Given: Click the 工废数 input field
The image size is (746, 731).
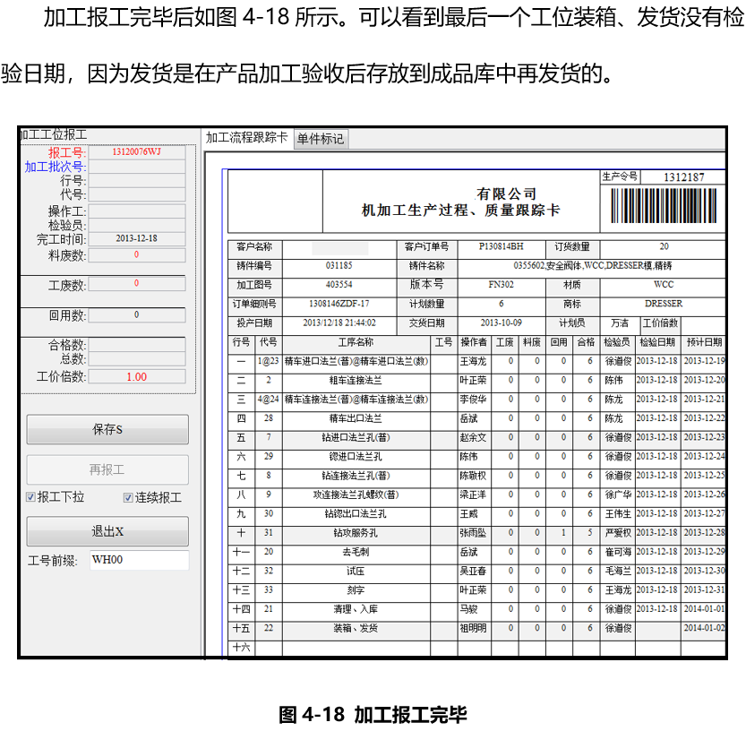Looking at the screenshot, I should pyautogui.click(x=136, y=284).
